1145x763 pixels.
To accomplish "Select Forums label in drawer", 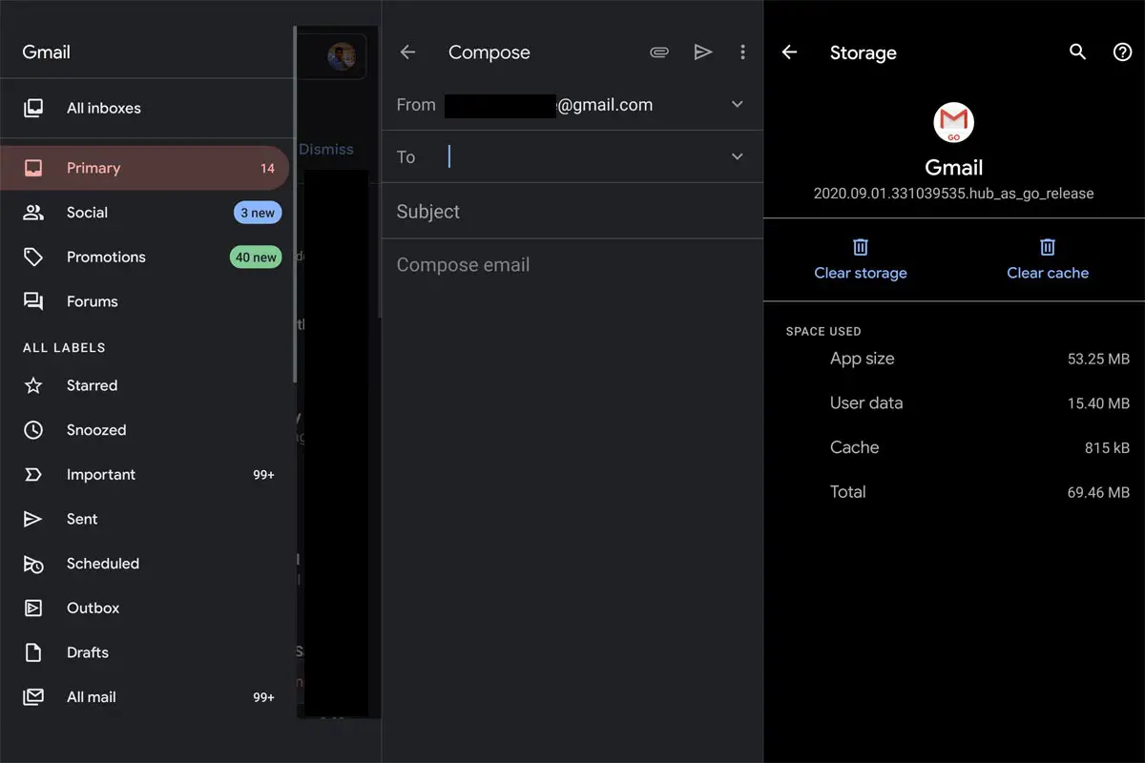I will (x=93, y=301).
